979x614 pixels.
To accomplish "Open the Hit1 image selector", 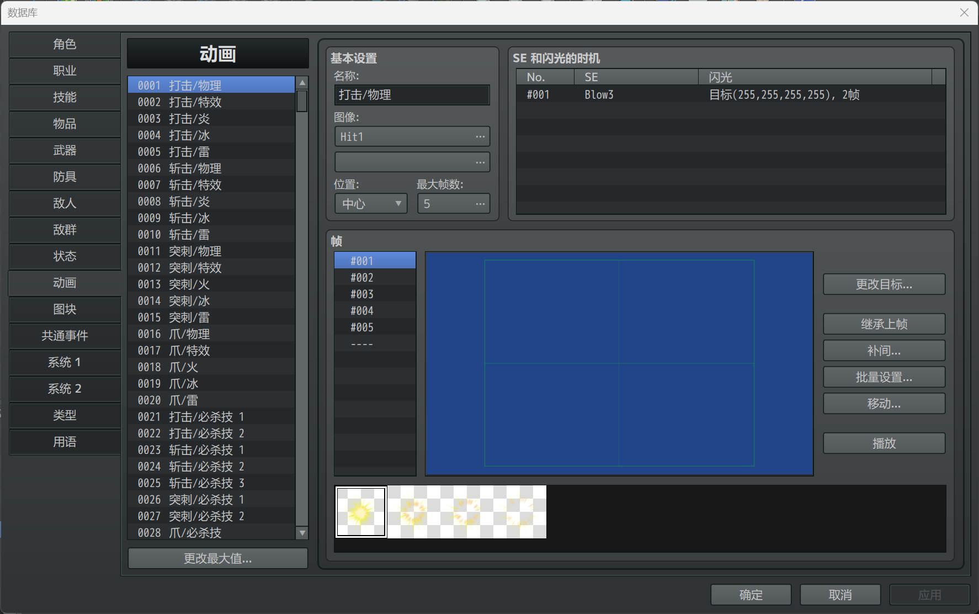I will 412,137.
